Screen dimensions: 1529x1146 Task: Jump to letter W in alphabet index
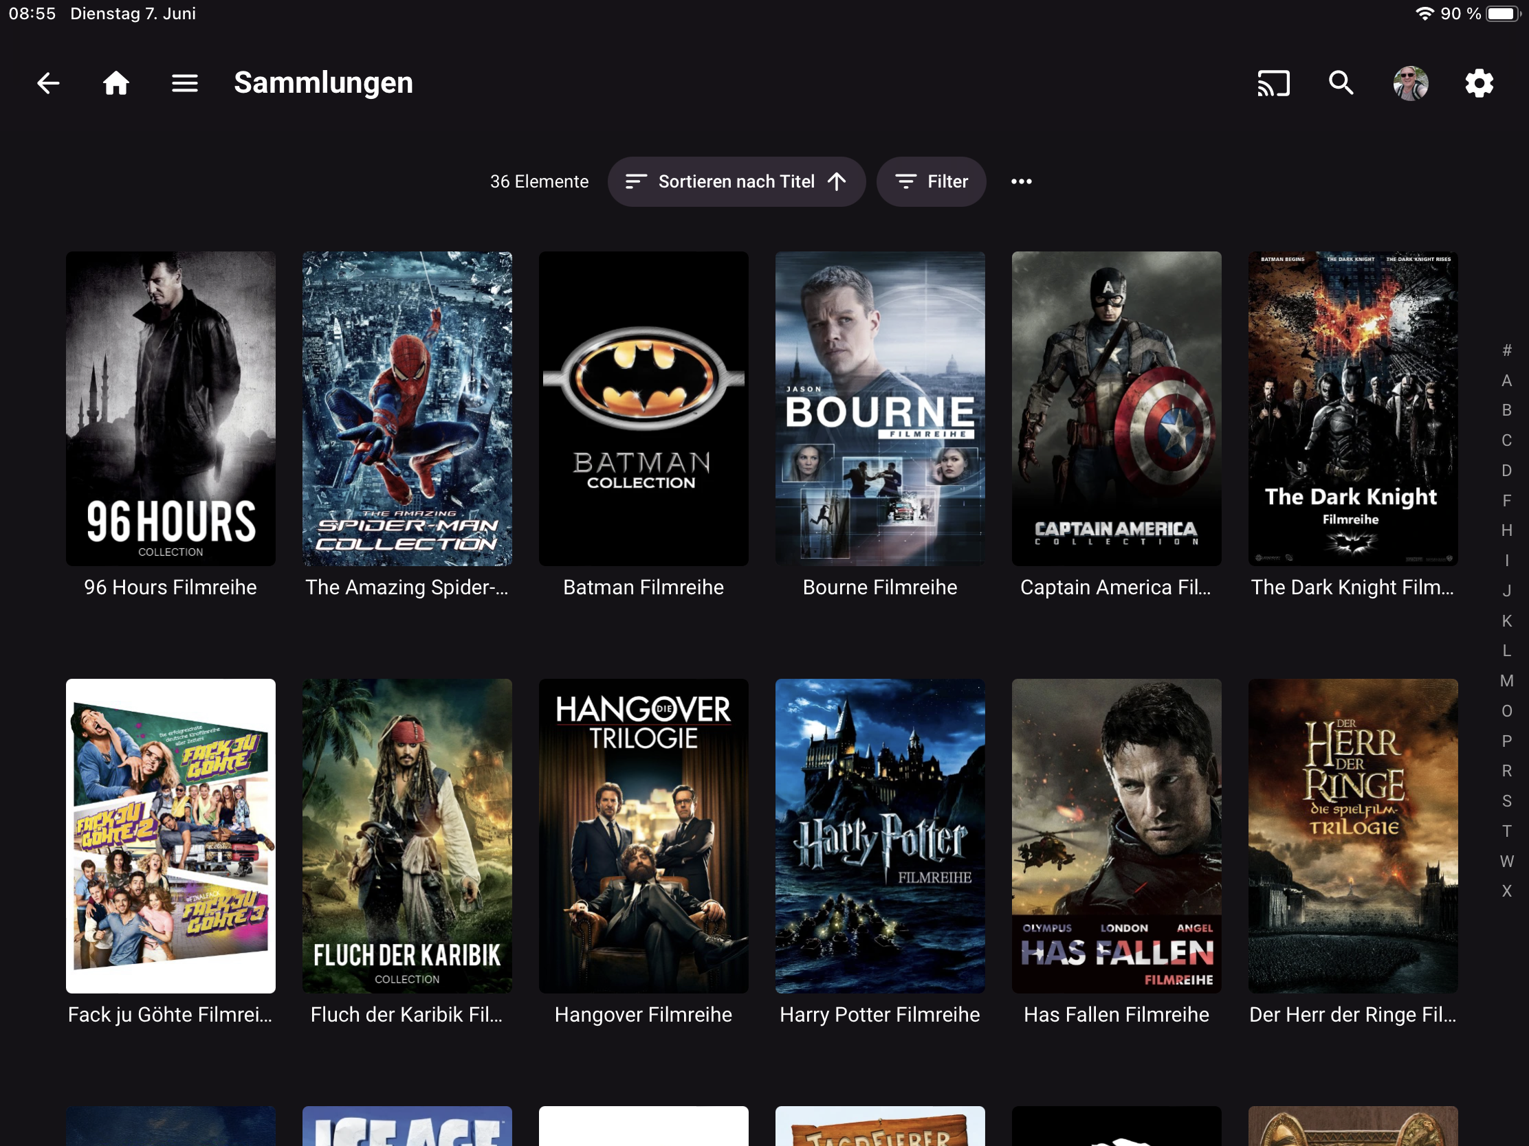coord(1507,862)
